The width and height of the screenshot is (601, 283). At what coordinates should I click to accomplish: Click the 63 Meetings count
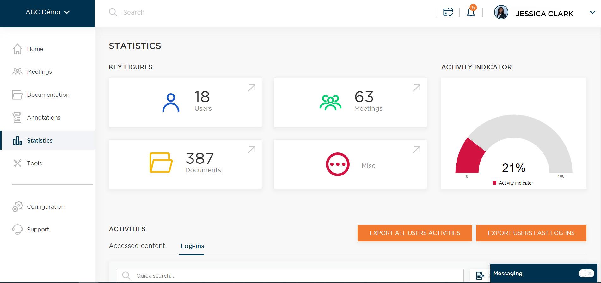point(364,97)
